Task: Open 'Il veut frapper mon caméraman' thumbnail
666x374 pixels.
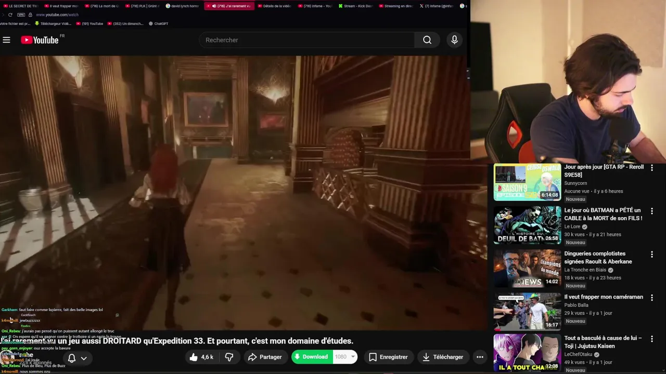Action: (x=527, y=312)
